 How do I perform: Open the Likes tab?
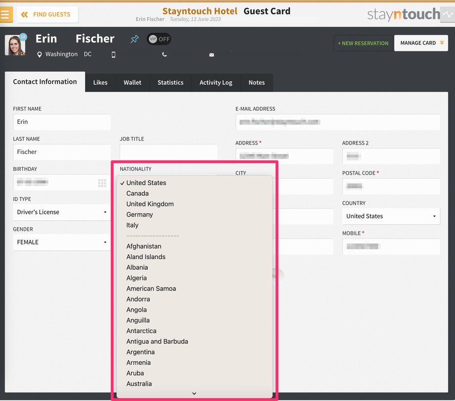click(100, 83)
